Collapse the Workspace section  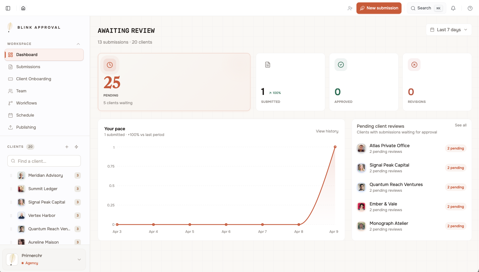[x=78, y=44]
